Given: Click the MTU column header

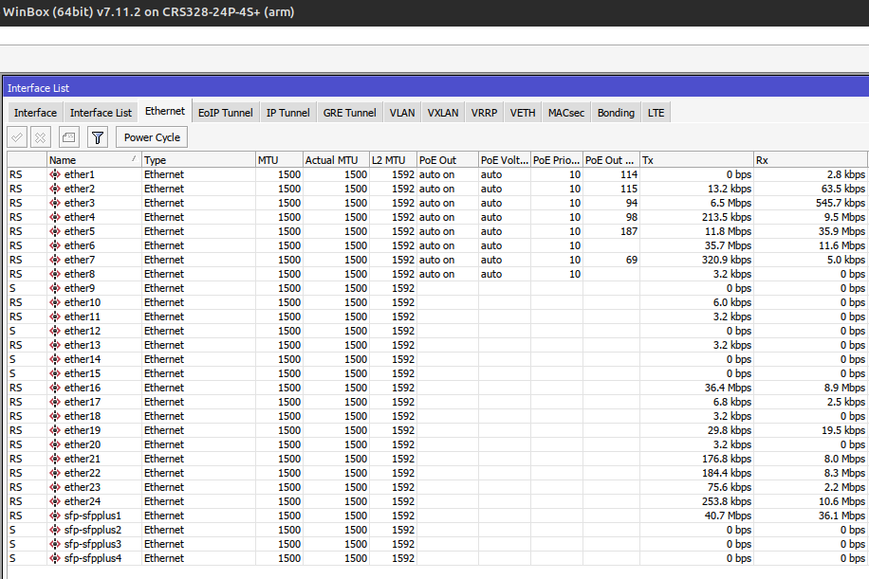Looking at the screenshot, I should point(279,160).
